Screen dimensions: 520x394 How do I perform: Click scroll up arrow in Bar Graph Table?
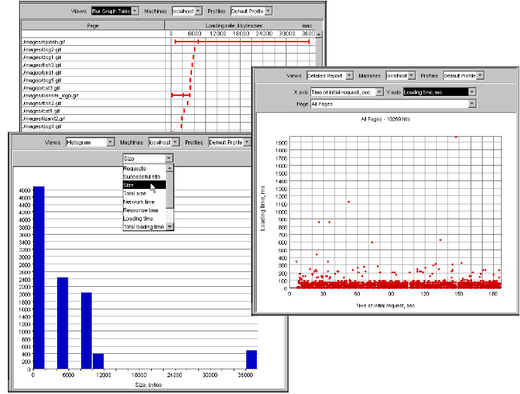click(x=319, y=34)
